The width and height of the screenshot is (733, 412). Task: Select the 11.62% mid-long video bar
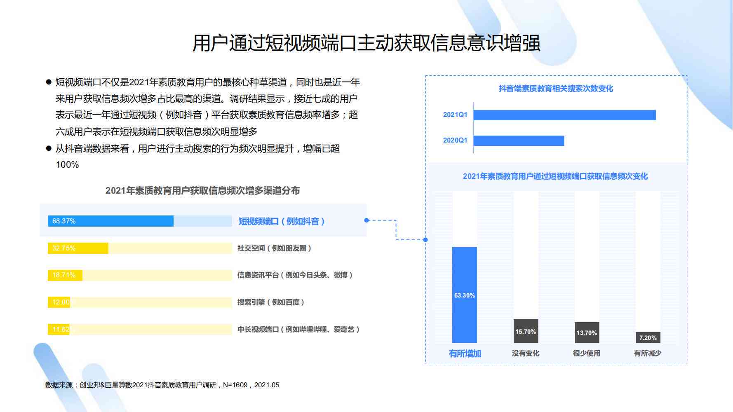[59, 329]
